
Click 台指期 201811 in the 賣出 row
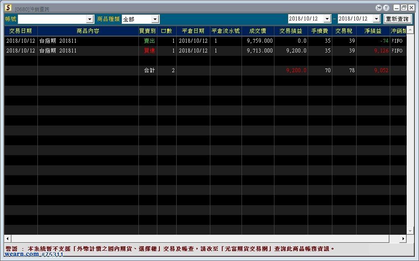tap(88, 41)
